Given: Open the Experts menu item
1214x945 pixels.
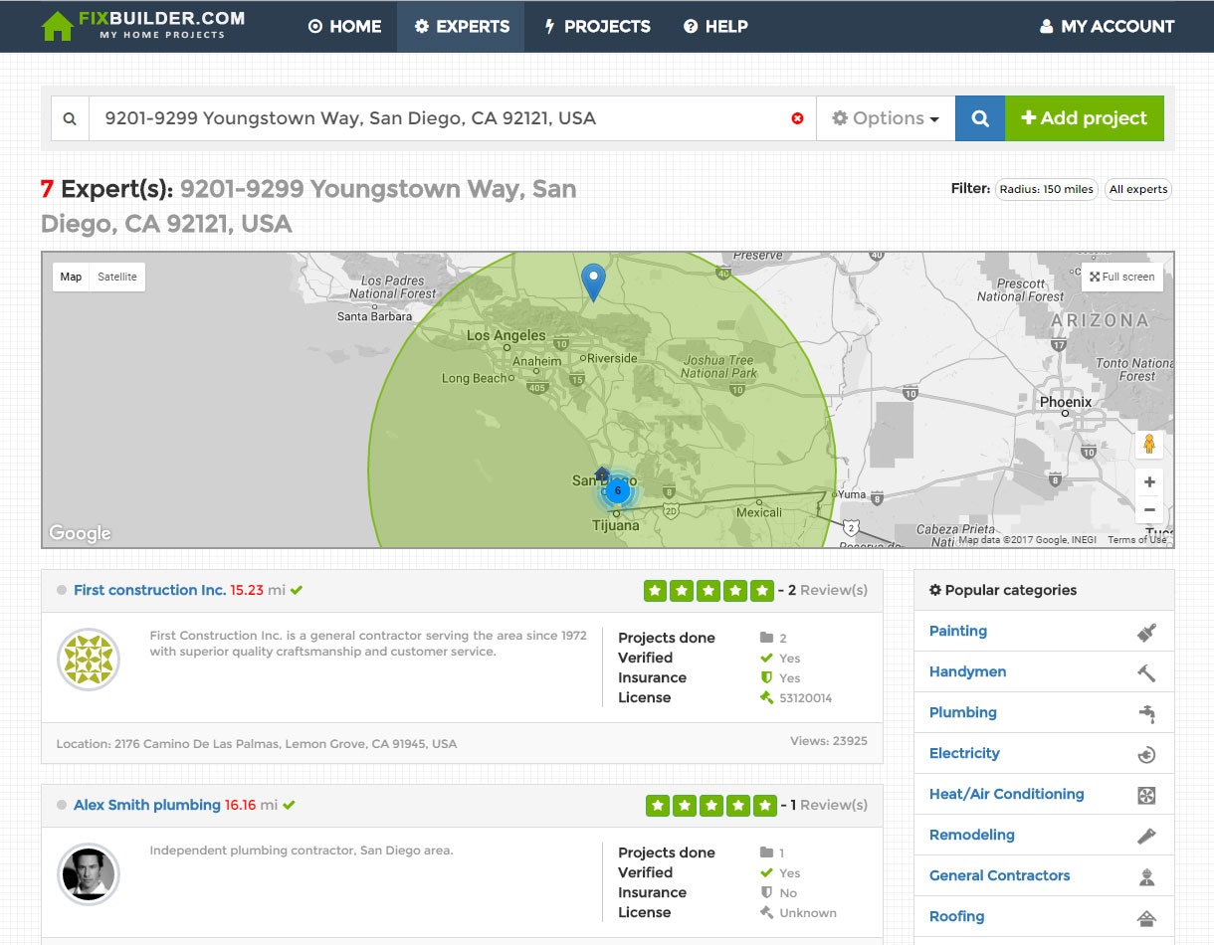Looking at the screenshot, I should (x=461, y=27).
